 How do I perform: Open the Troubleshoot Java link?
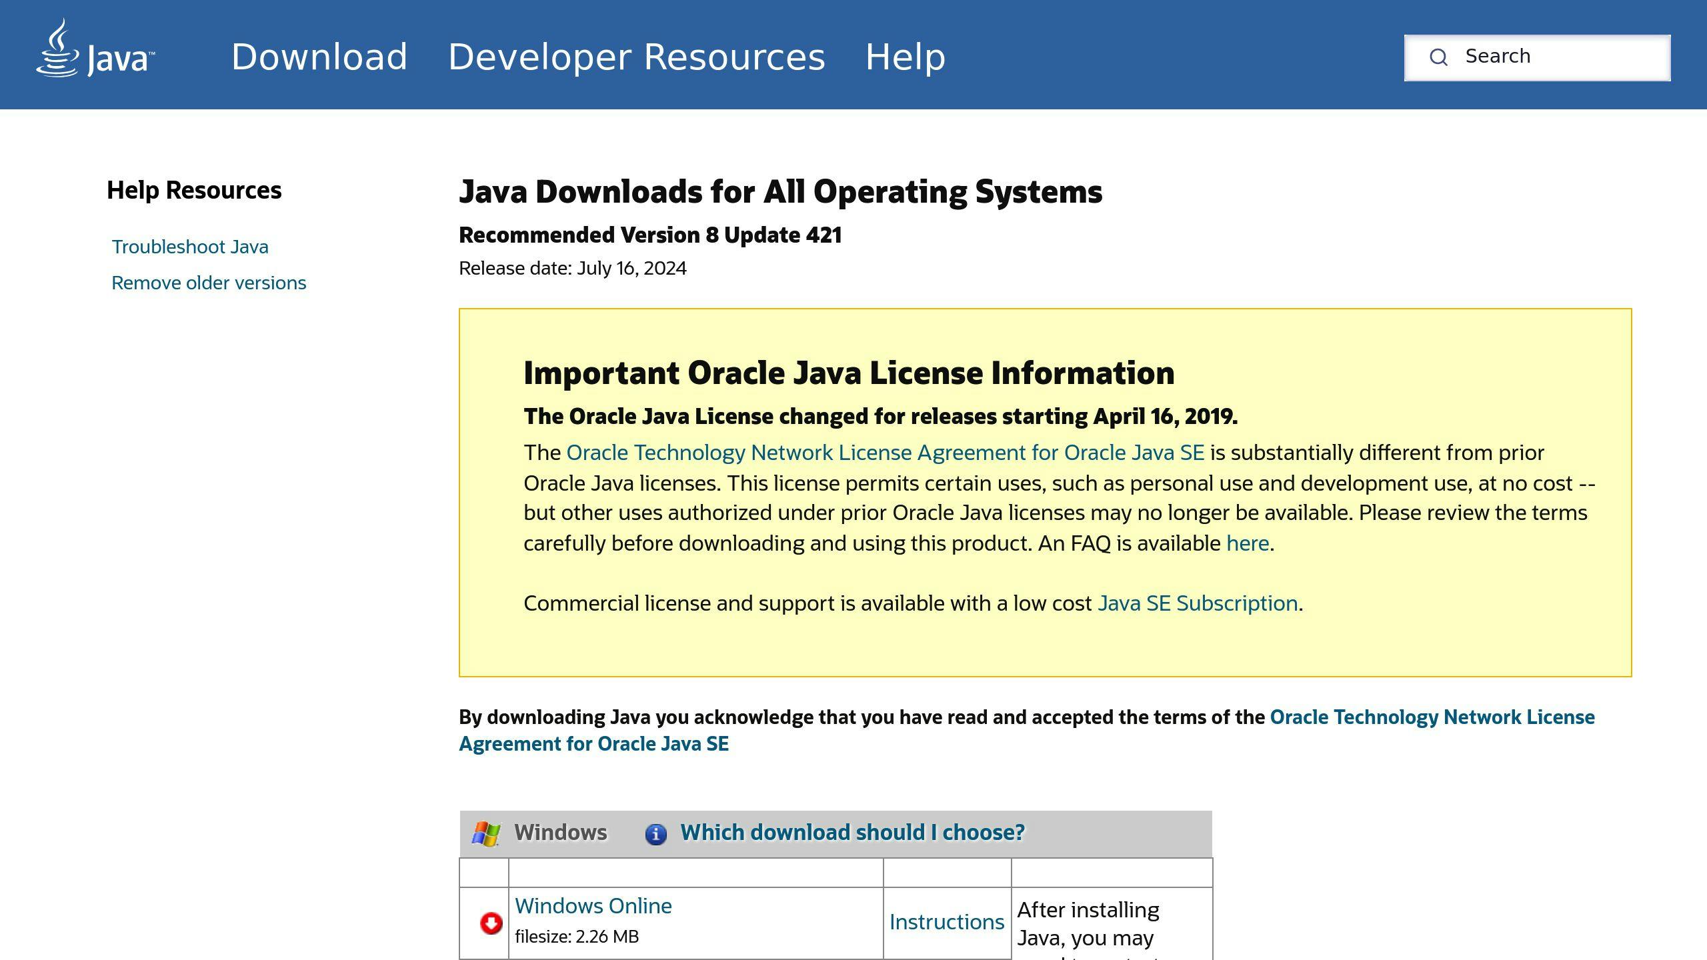tap(190, 247)
